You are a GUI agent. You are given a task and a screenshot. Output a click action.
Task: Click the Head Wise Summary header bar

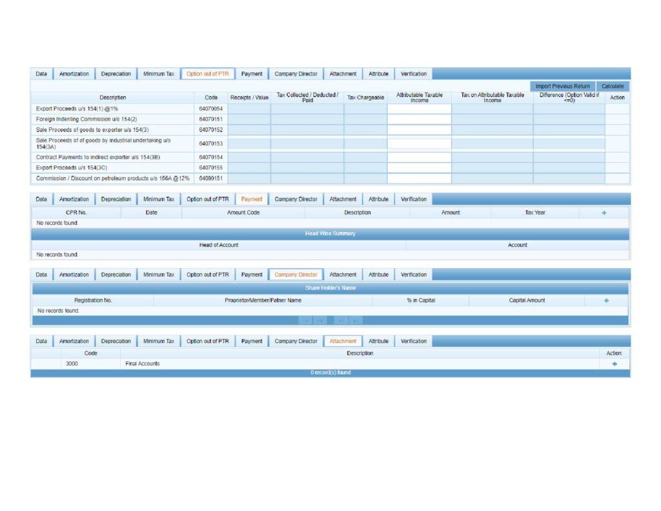coord(330,233)
